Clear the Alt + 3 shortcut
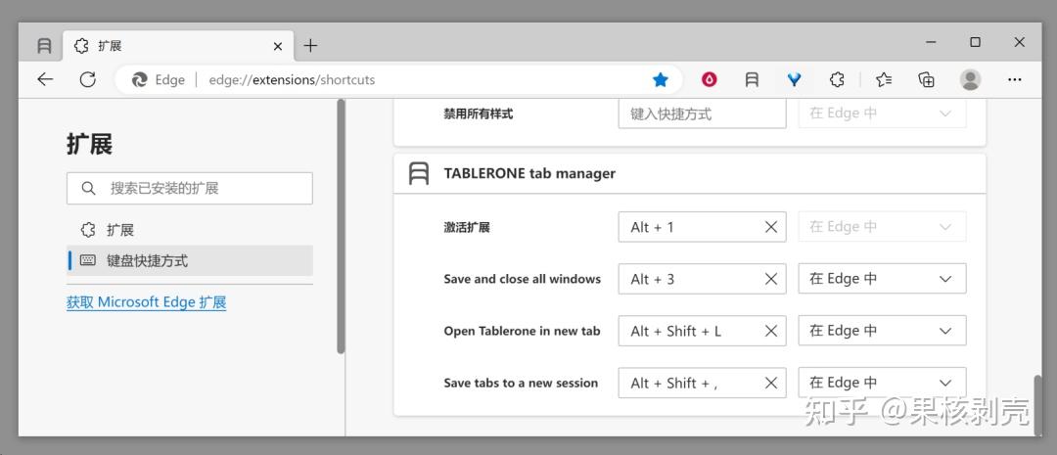The height and width of the screenshot is (455, 1057). (x=771, y=279)
